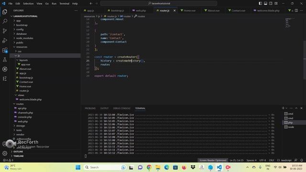Open Contact.vue in file tree

[x=45, y=82]
